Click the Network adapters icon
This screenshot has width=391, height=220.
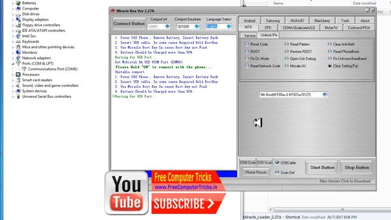click(x=18, y=58)
